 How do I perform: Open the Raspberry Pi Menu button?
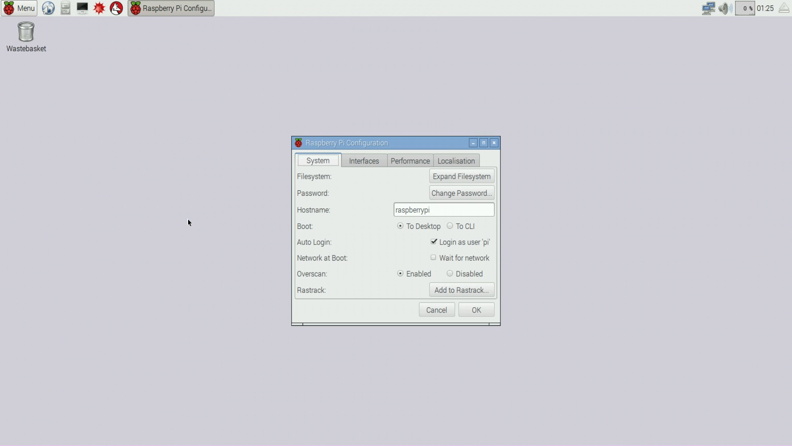pyautogui.click(x=19, y=8)
